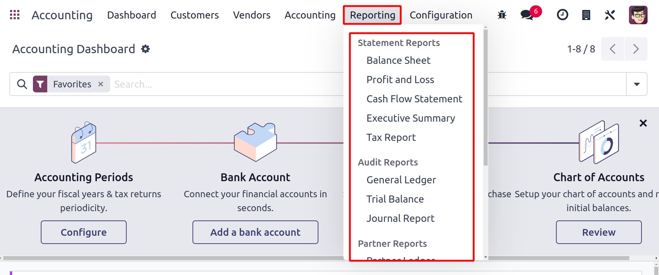Viewport: 659px width, 275px height.
Task: Click the Accounting Dashboard gear icon
Action: pos(145,49)
